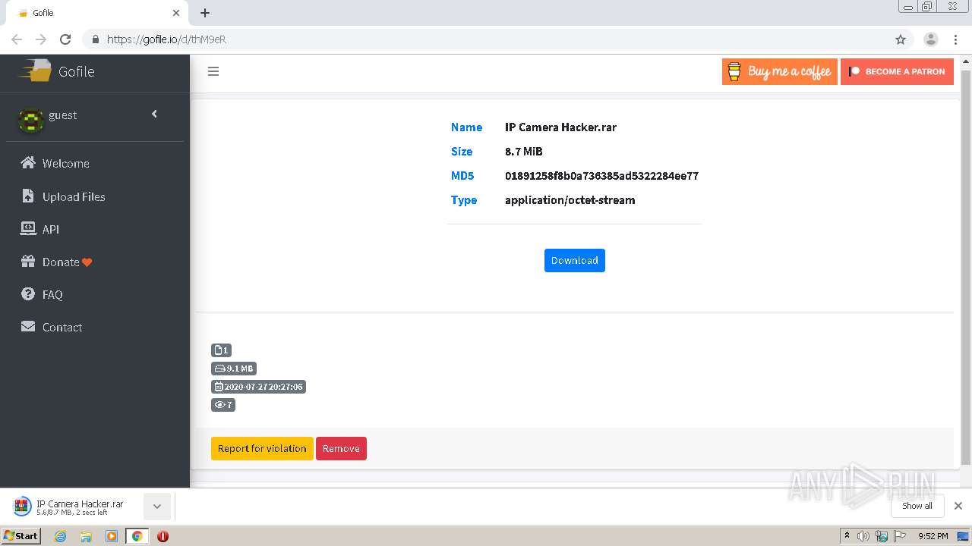Viewport: 972px width, 546px height.
Task: Reload the page
Action: pyautogui.click(x=65, y=39)
